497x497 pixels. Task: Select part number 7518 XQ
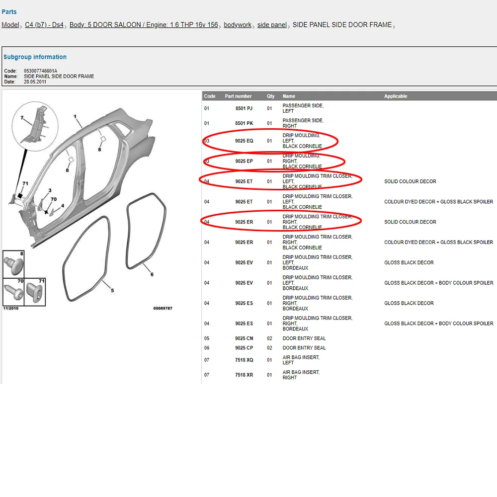coord(244,360)
